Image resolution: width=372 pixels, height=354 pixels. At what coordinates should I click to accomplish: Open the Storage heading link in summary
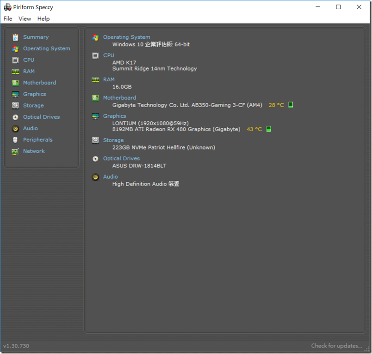(x=113, y=140)
